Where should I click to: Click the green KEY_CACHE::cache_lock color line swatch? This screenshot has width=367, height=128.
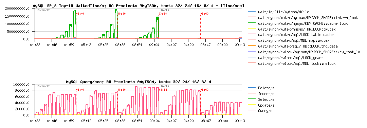(251, 24)
